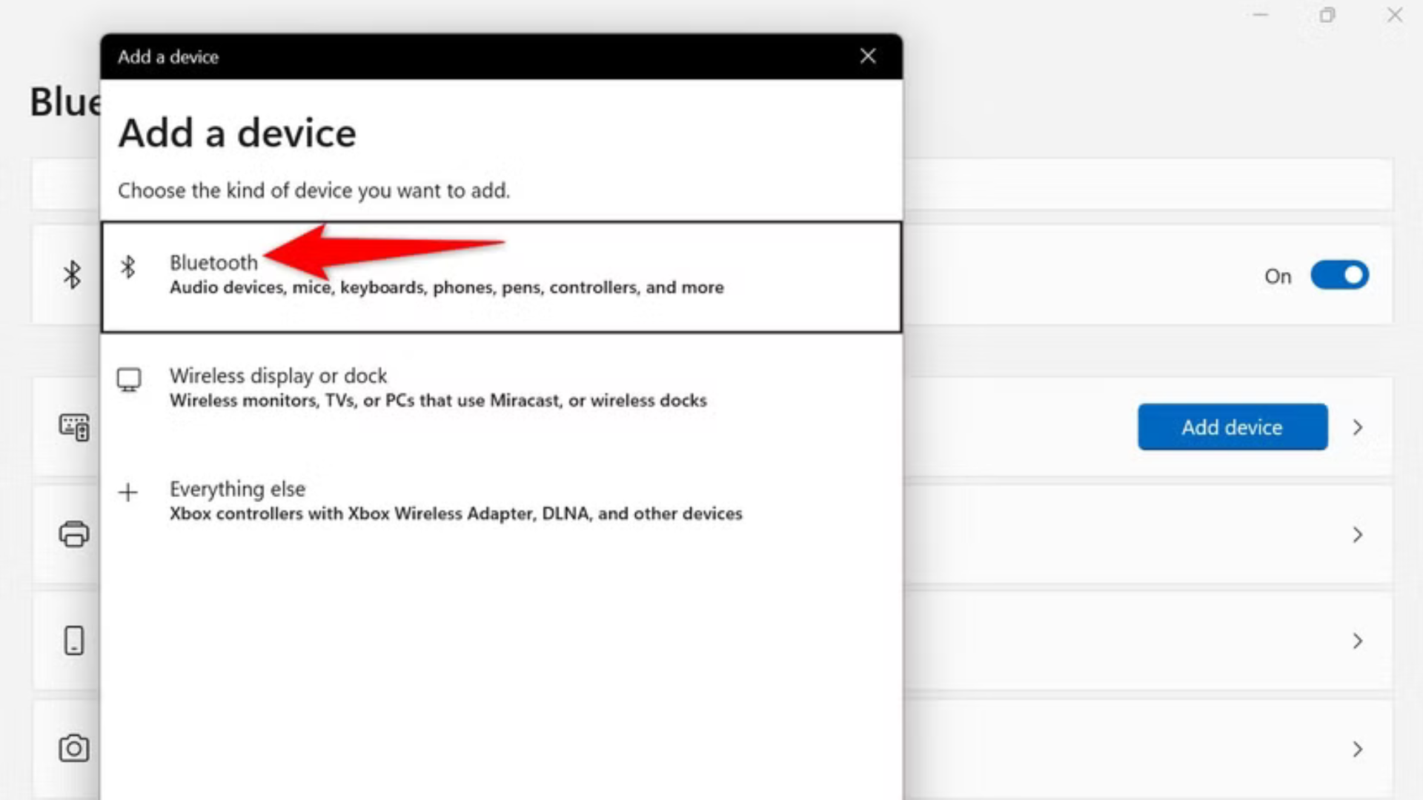Select Wireless display or dock option
Screen dimensions: 1423x800
[437, 387]
